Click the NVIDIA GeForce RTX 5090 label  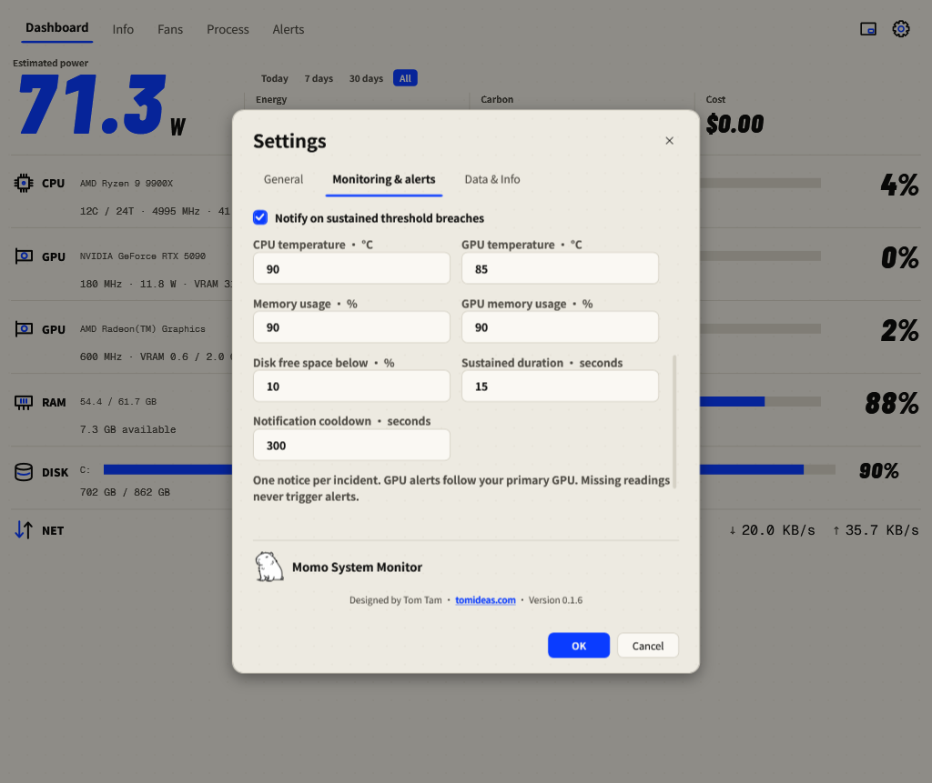(x=143, y=256)
